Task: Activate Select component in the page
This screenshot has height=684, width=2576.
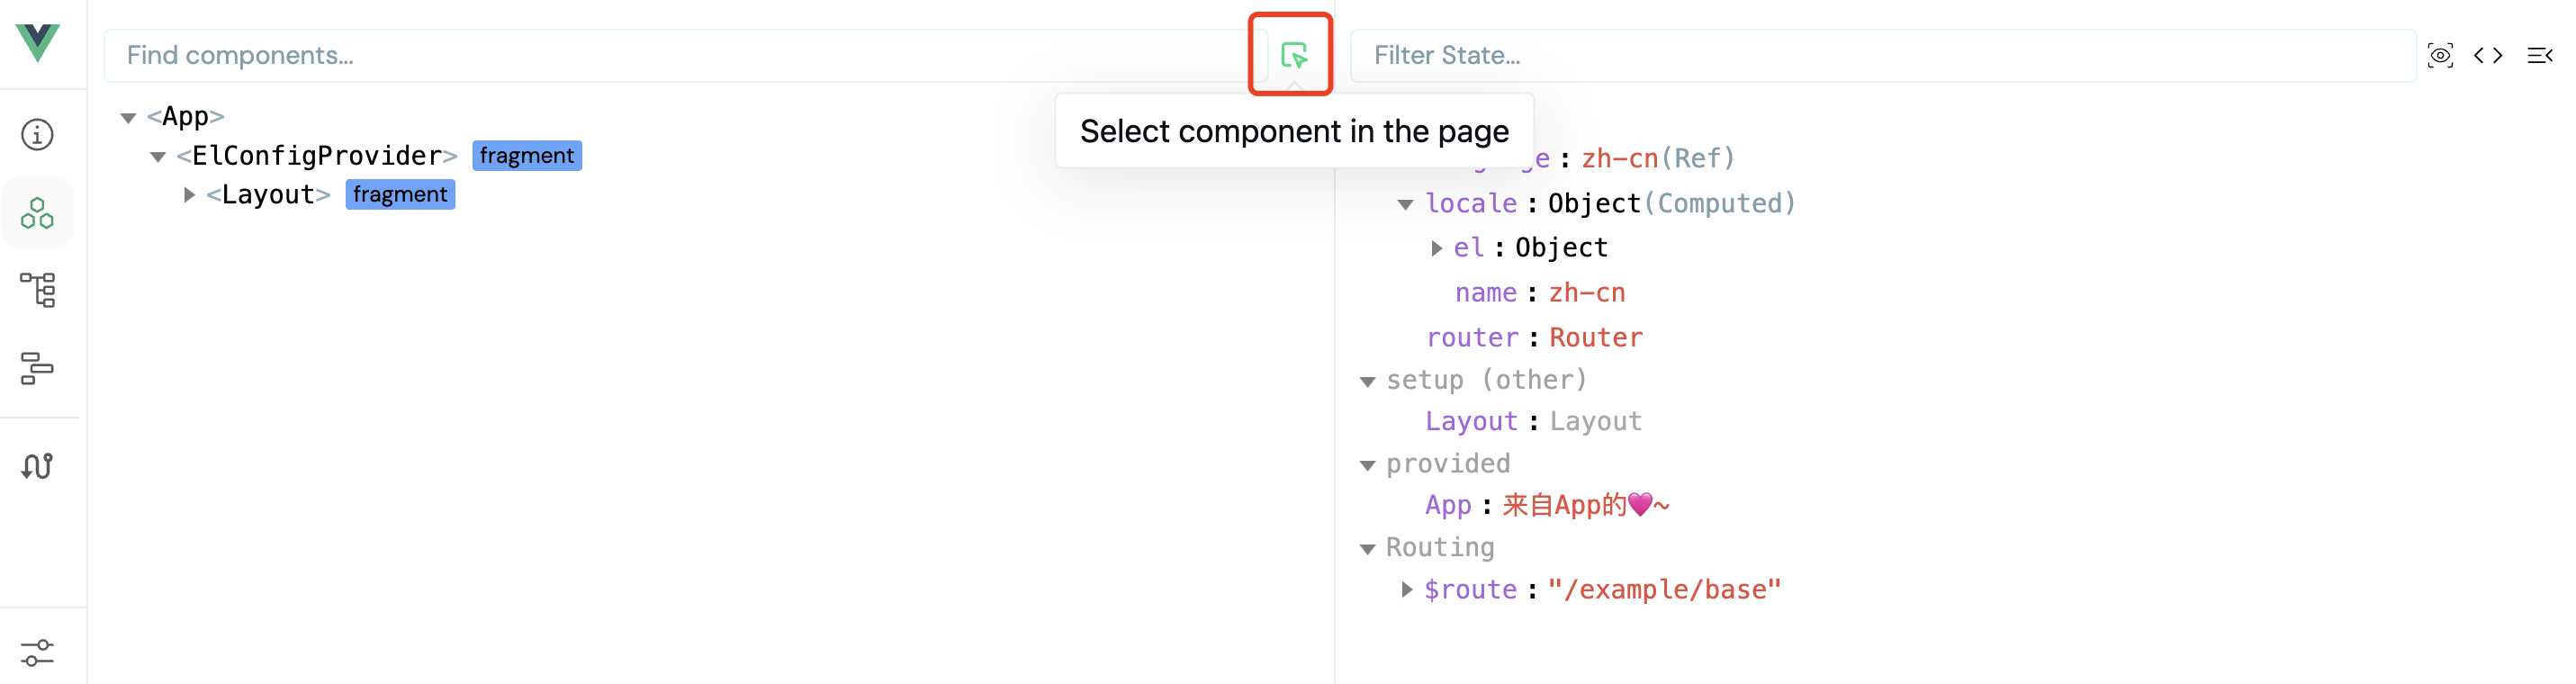Action: tap(1293, 55)
